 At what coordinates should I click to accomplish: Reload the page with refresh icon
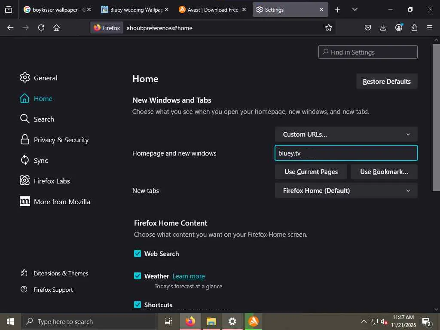[x=41, y=27]
